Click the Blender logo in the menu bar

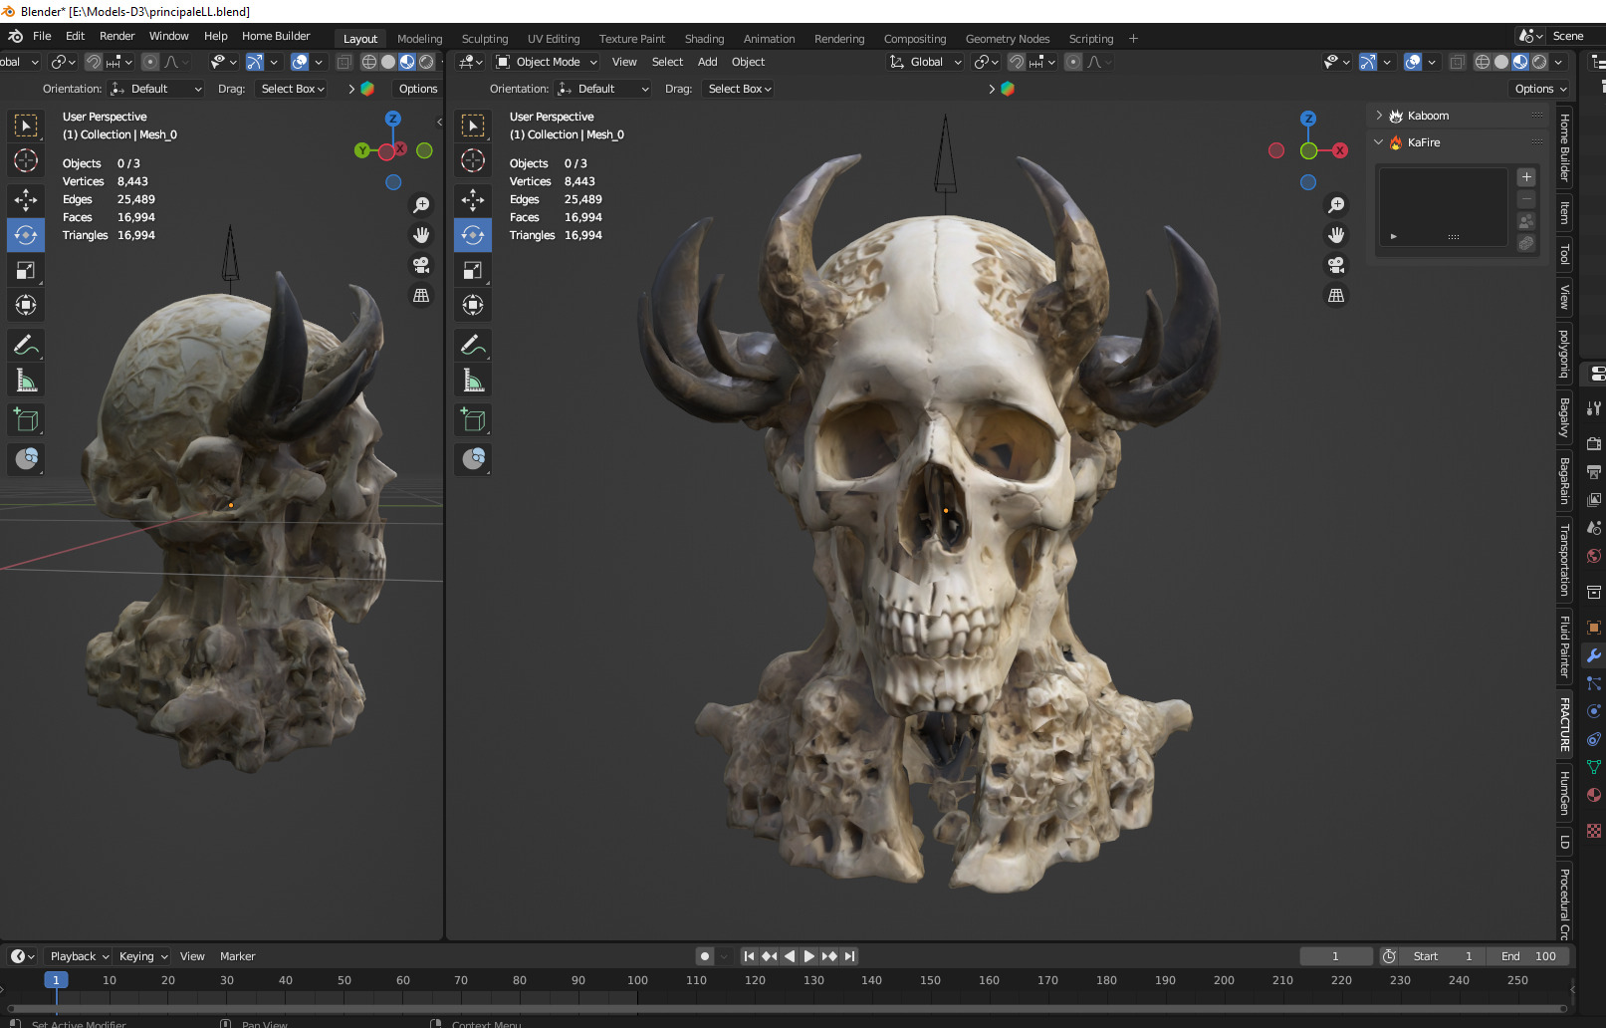click(15, 36)
